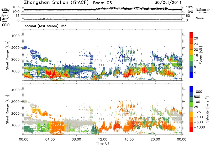Click the 3000 tick in the velocity panel
Image resolution: width=210 pixels, height=145 pixels.
click(15, 102)
